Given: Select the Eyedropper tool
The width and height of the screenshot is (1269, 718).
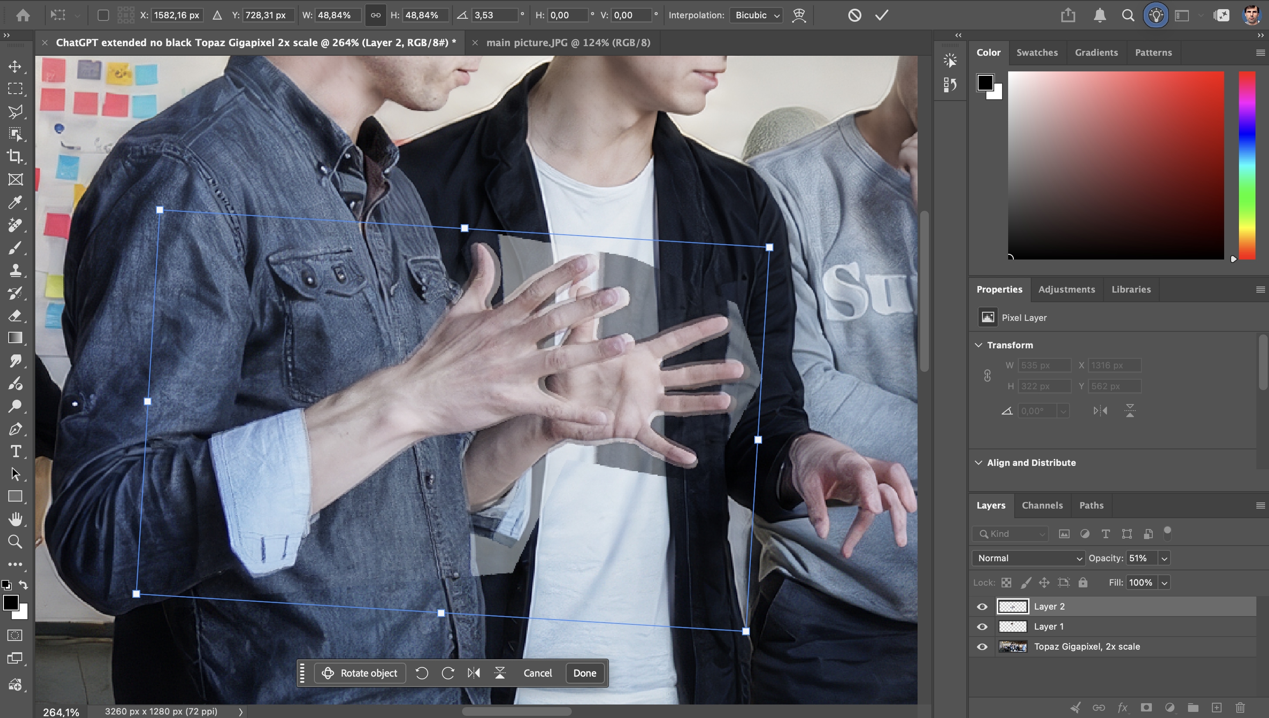Looking at the screenshot, I should [15, 202].
